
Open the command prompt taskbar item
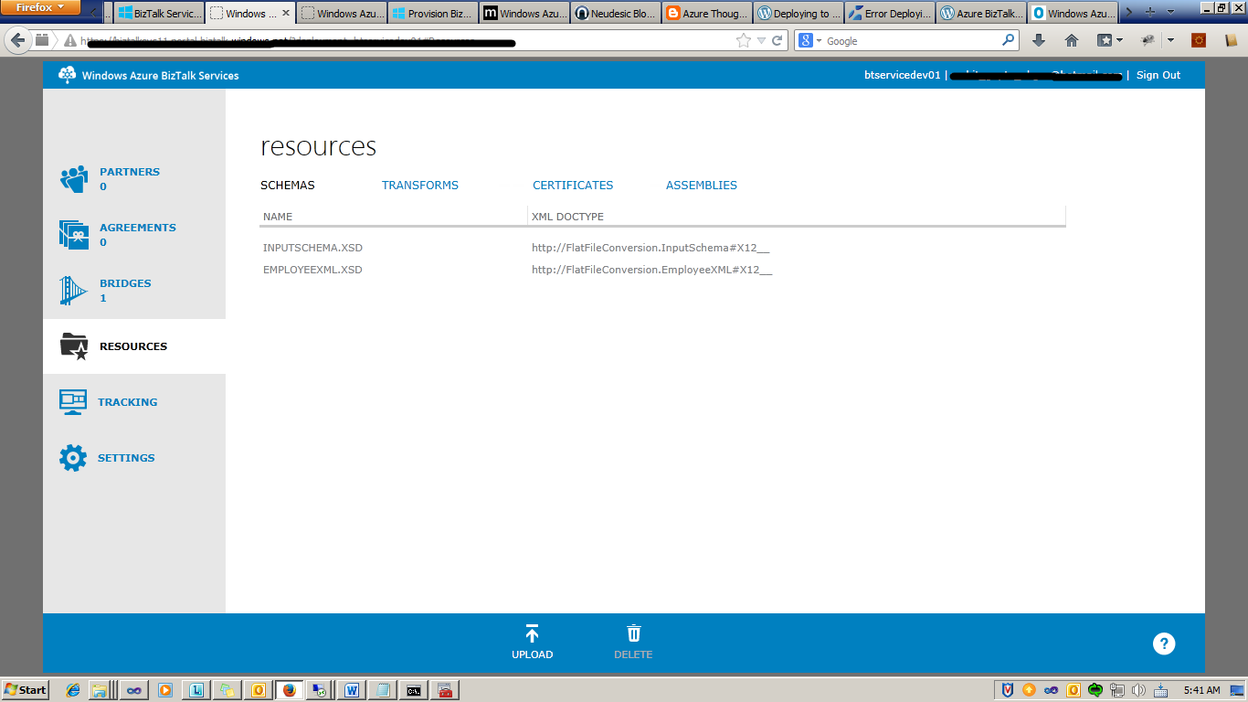pyautogui.click(x=413, y=690)
